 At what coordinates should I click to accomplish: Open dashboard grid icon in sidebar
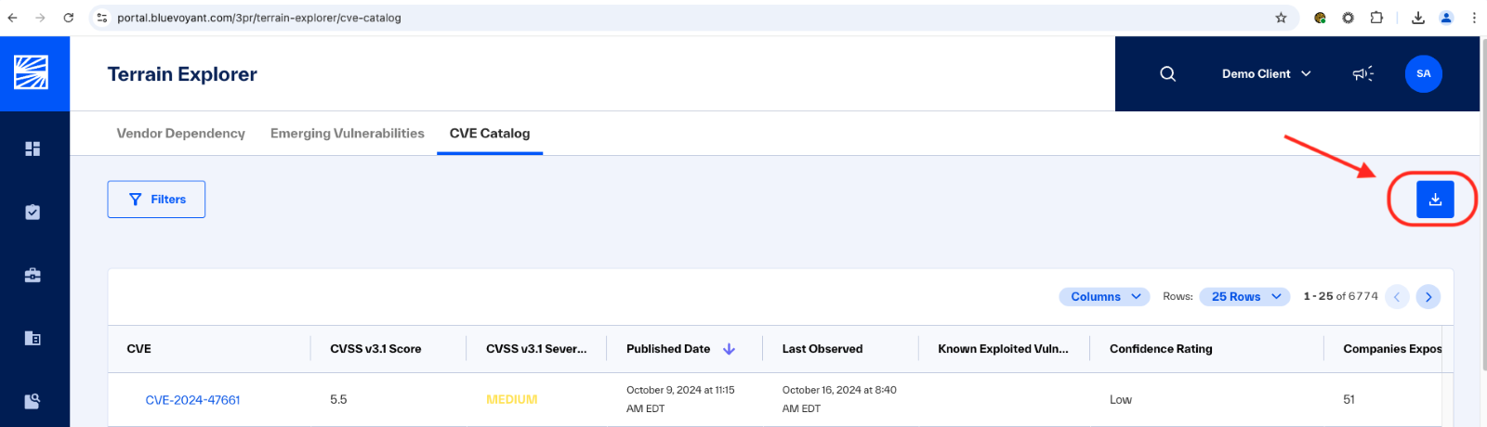pyautogui.click(x=33, y=149)
